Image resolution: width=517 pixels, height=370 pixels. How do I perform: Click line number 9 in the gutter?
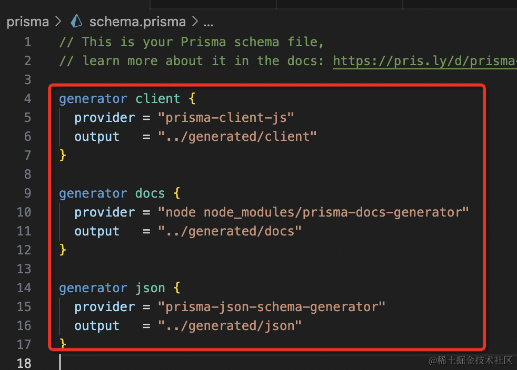tap(27, 193)
